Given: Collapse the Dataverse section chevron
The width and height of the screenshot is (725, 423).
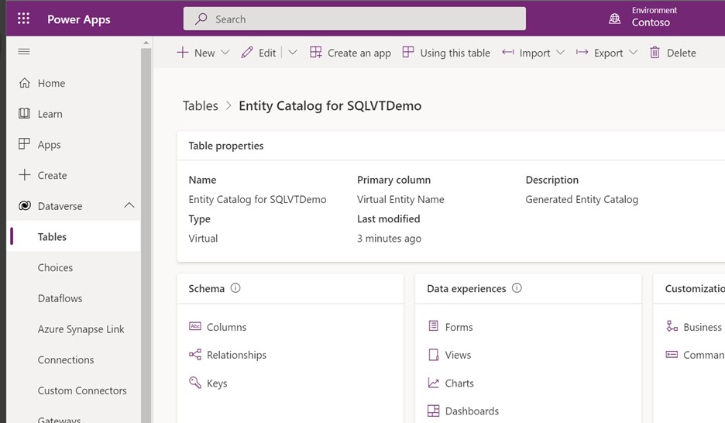Looking at the screenshot, I should (129, 206).
